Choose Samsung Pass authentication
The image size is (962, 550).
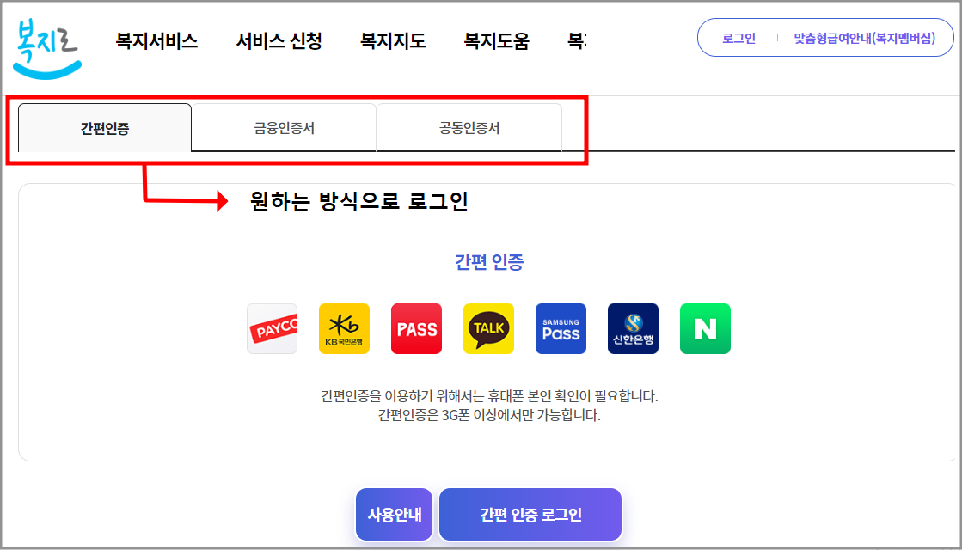point(561,328)
